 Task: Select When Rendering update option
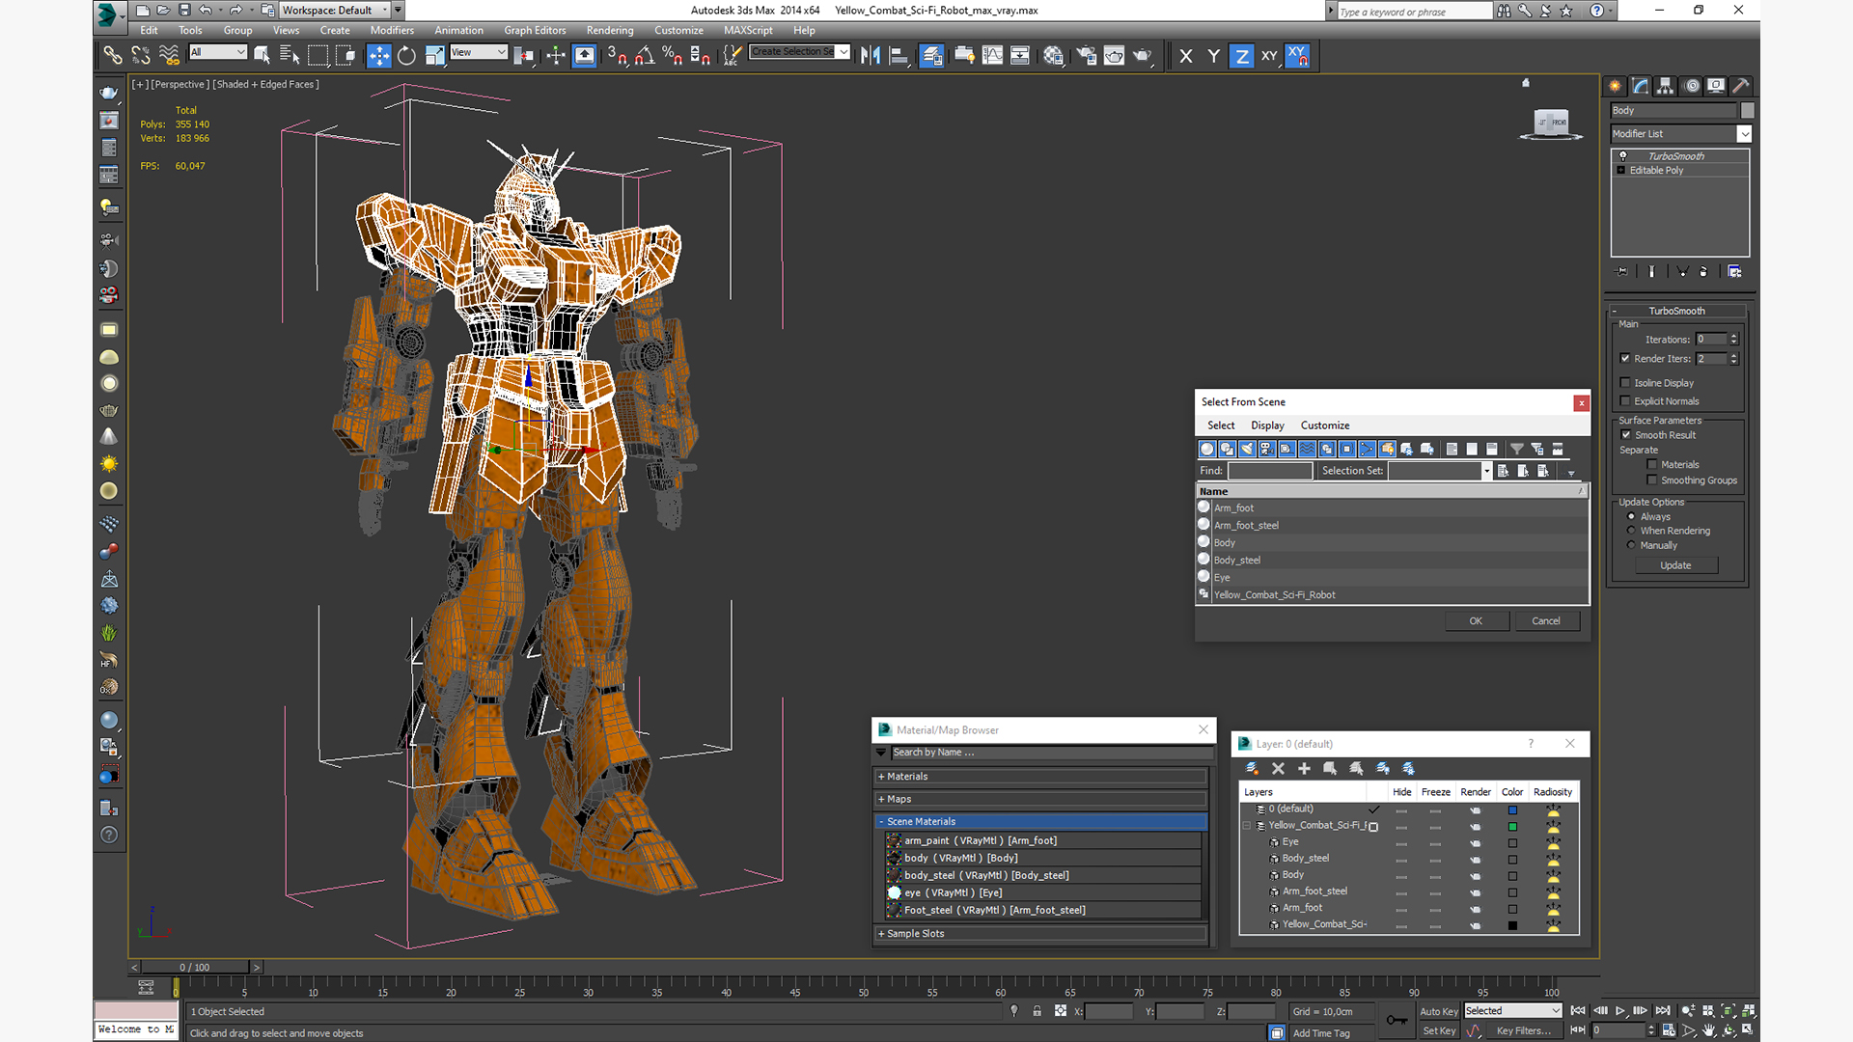tap(1632, 531)
